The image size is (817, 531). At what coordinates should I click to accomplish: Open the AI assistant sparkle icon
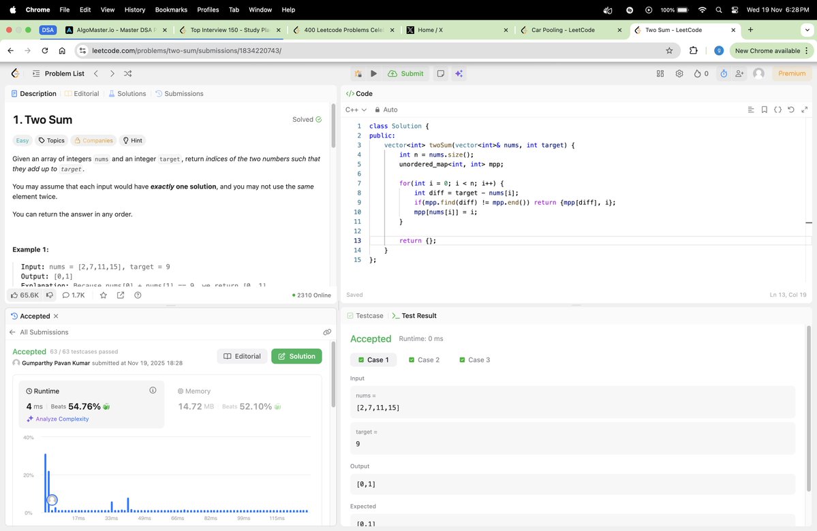click(459, 74)
